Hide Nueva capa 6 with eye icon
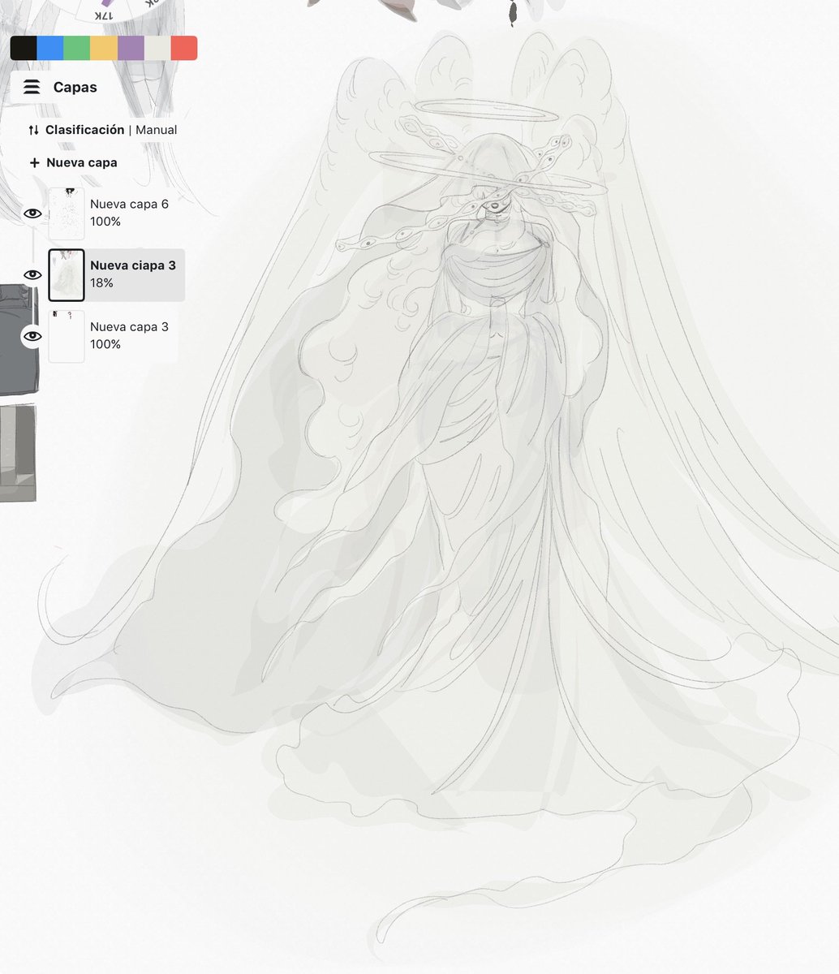The width and height of the screenshot is (839, 974). tap(32, 213)
